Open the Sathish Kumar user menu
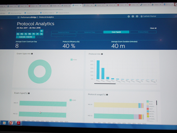This screenshot has width=177, height=133. click(150, 16)
